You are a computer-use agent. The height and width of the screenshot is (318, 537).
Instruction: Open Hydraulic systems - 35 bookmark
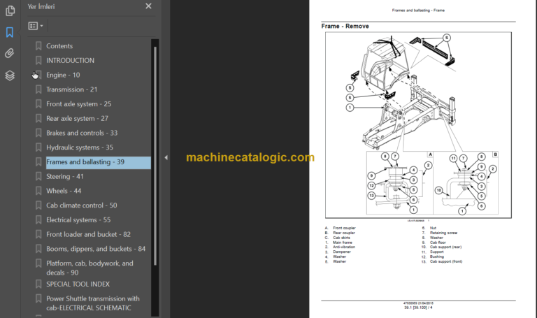click(x=80, y=147)
